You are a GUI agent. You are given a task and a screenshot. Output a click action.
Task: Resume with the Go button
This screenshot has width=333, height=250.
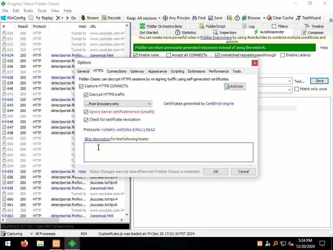coord(71,18)
